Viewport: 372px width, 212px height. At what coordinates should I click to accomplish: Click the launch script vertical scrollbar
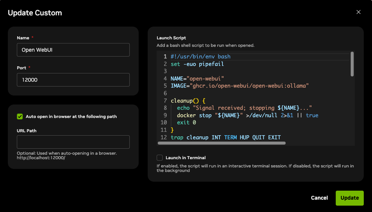(x=352, y=64)
